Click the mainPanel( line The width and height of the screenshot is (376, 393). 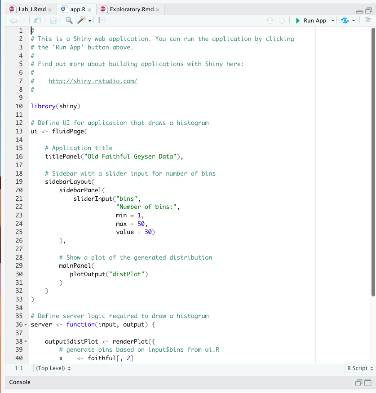pos(77,266)
